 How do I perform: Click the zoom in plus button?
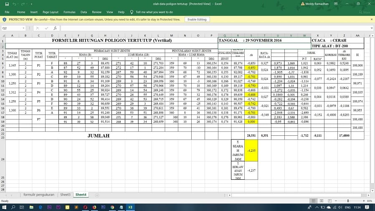click(364, 201)
